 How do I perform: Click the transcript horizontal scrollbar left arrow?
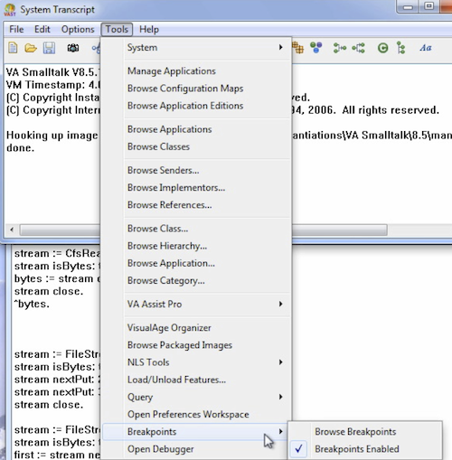pyautogui.click(x=12, y=230)
